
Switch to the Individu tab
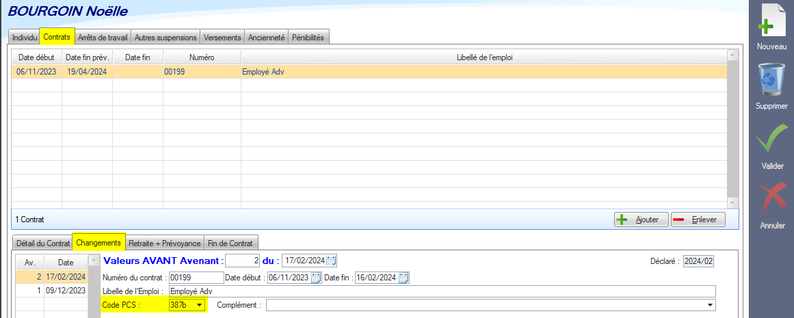click(25, 38)
